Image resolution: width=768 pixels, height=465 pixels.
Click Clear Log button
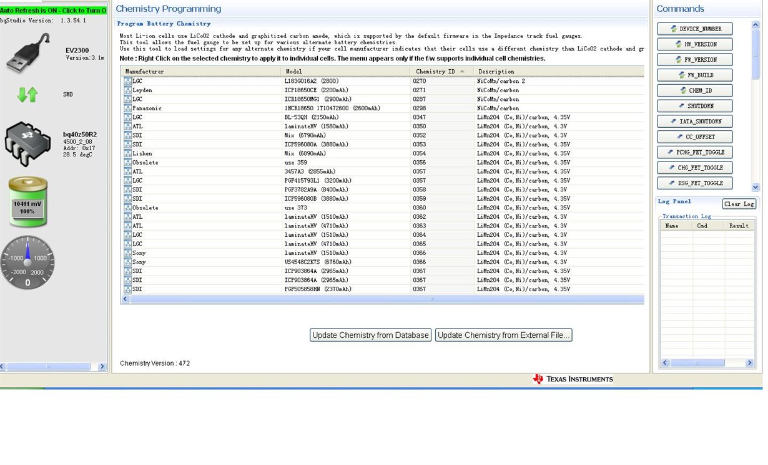tap(739, 204)
